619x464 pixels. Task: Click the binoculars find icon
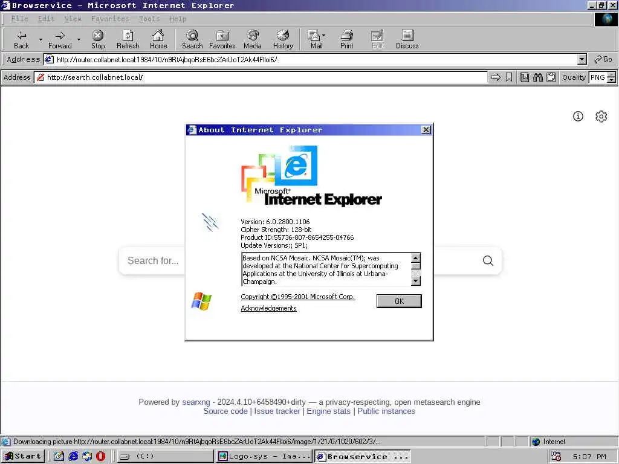[x=537, y=77]
